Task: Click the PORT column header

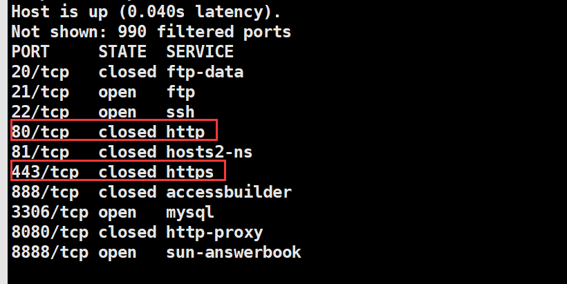Action: (30, 52)
